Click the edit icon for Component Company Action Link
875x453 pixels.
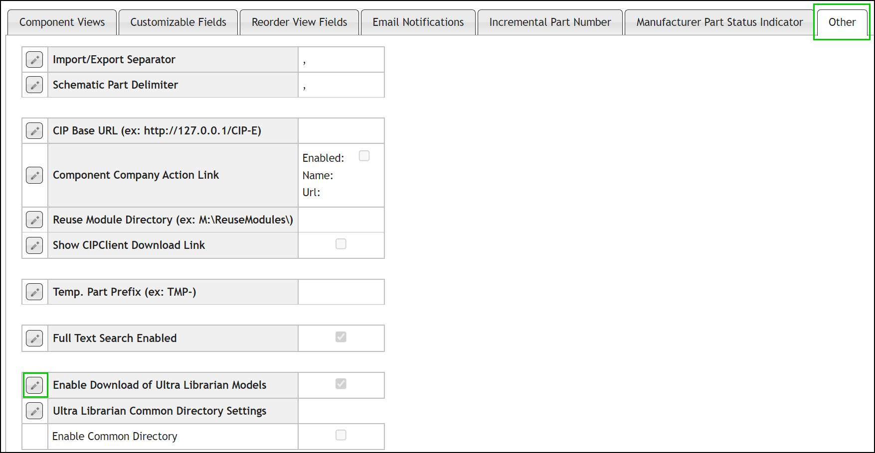(34, 175)
